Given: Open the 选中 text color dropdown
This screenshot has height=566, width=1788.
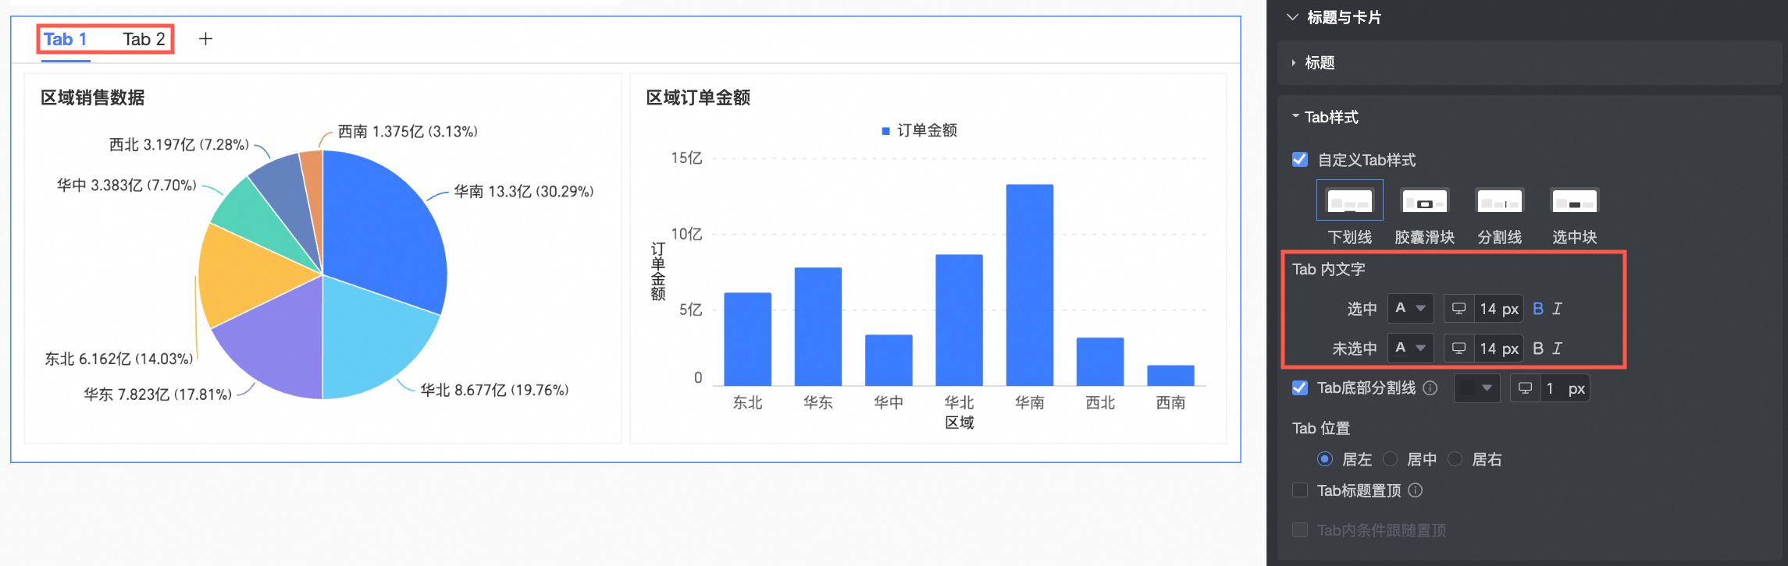Looking at the screenshot, I should 1410,309.
